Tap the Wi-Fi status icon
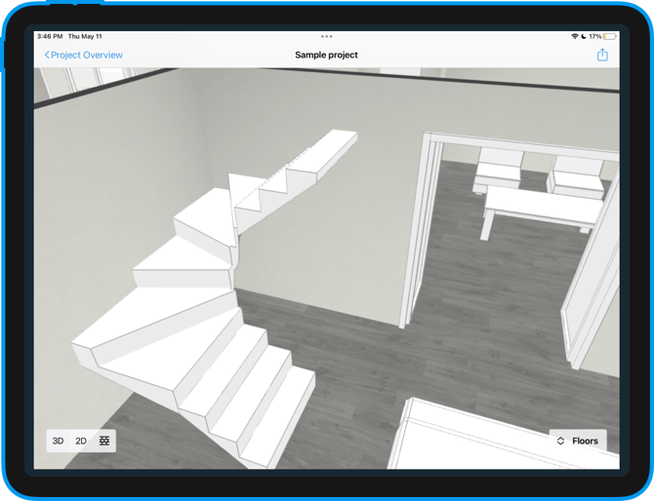The height and width of the screenshot is (501, 654). pyautogui.click(x=574, y=36)
